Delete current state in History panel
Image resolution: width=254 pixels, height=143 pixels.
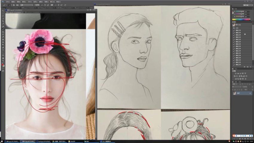click(250, 67)
